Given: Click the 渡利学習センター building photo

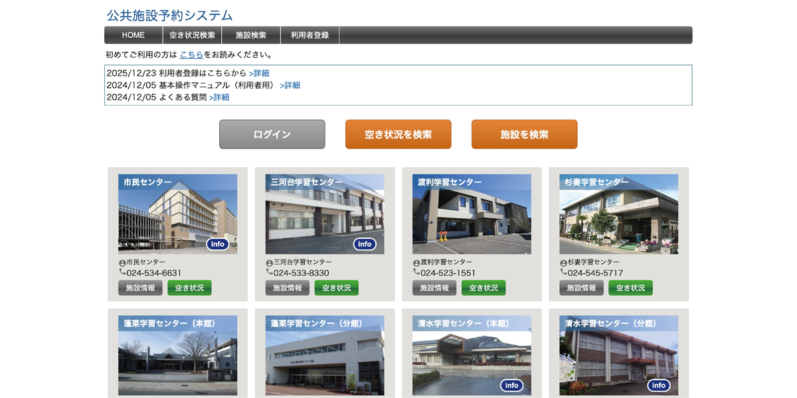Looking at the screenshot, I should click(472, 214).
